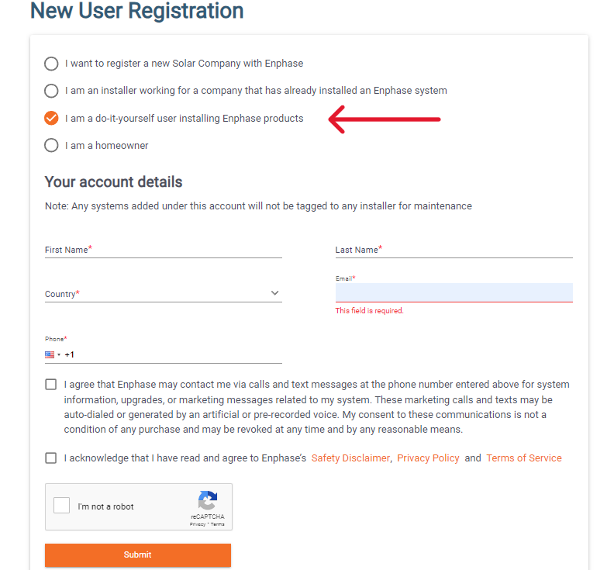Viewport: 614px width, 570px height.
Task: Open the Privacy Policy link
Action: (428, 458)
